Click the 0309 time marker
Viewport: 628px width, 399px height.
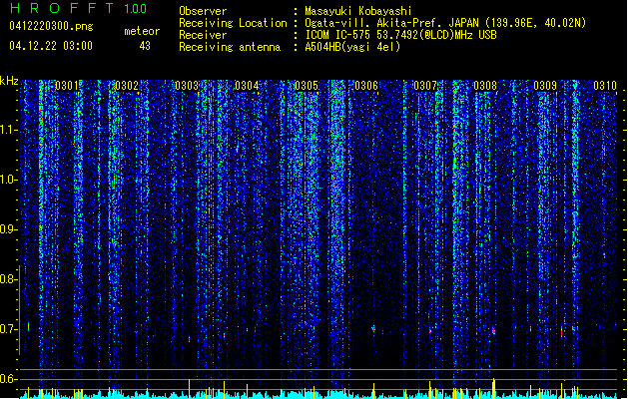(x=545, y=86)
